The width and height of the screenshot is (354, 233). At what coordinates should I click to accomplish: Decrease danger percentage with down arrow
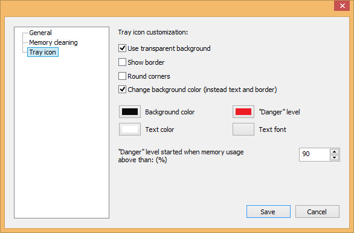pyautogui.click(x=334, y=158)
